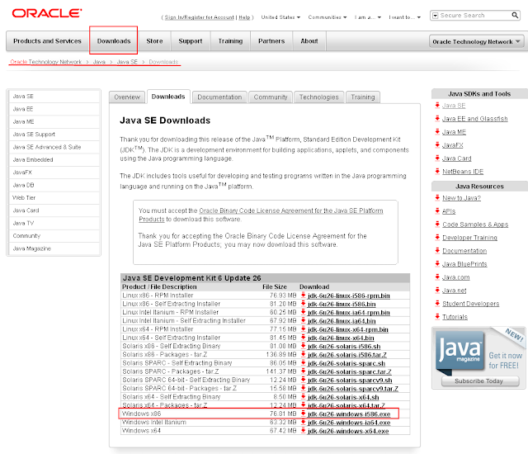Open the 'I want to...' dropdown
The image size is (528, 454).
(405, 17)
